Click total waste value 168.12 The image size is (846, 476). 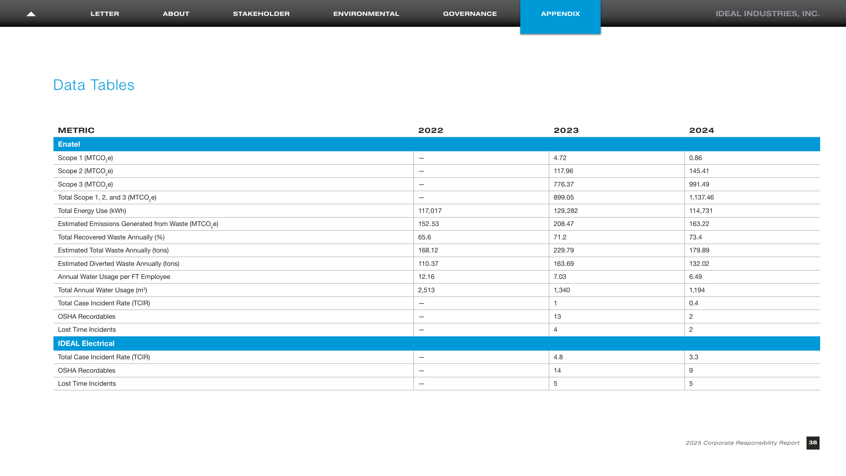(x=428, y=250)
